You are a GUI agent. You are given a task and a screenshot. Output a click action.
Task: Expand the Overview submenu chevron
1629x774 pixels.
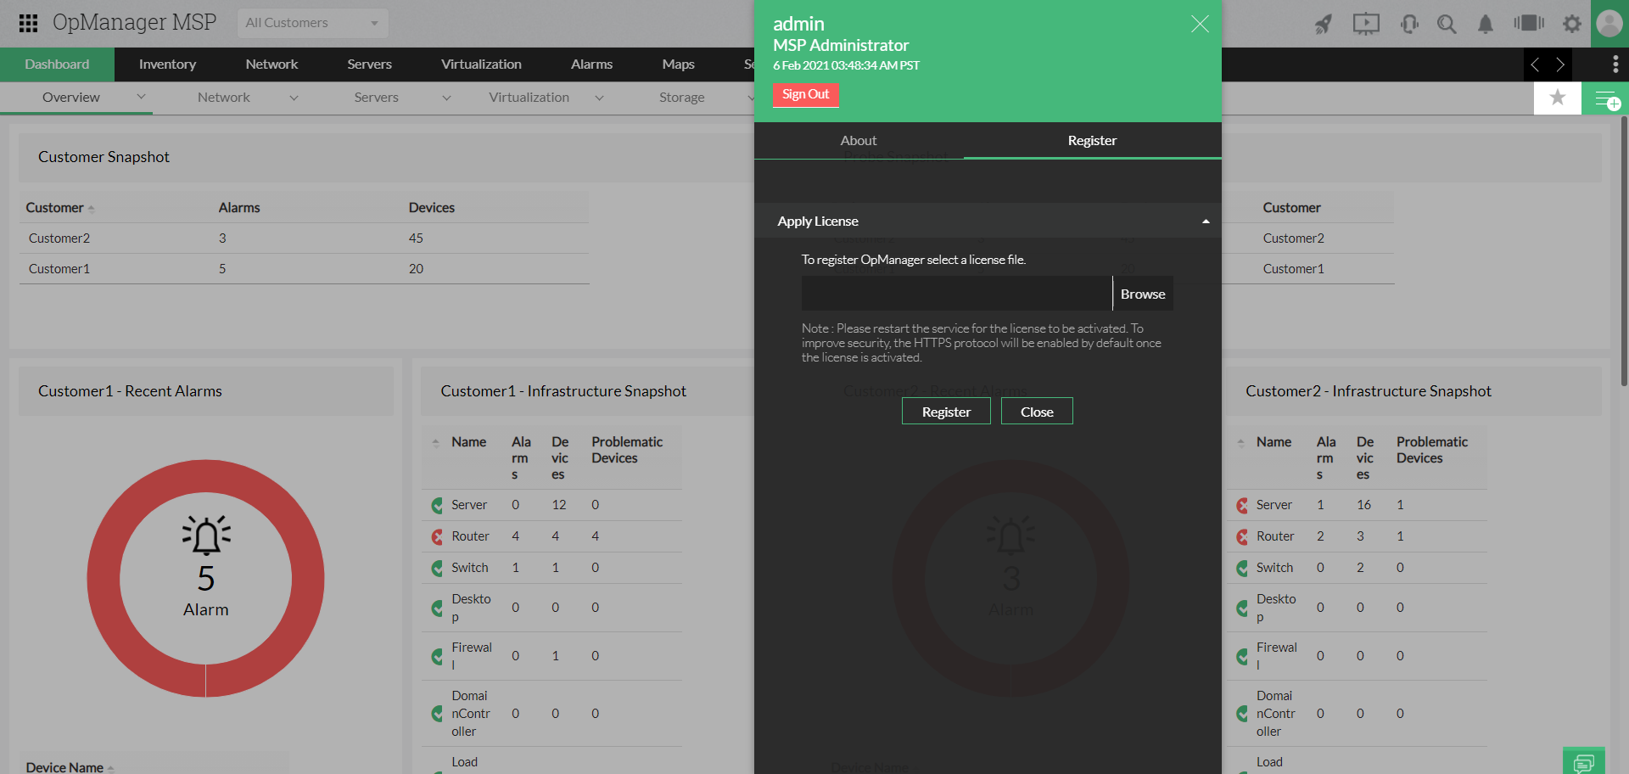[141, 98]
